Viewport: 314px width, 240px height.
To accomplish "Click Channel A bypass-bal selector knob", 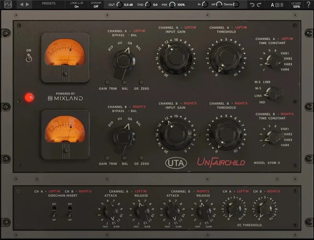I will (124, 61).
